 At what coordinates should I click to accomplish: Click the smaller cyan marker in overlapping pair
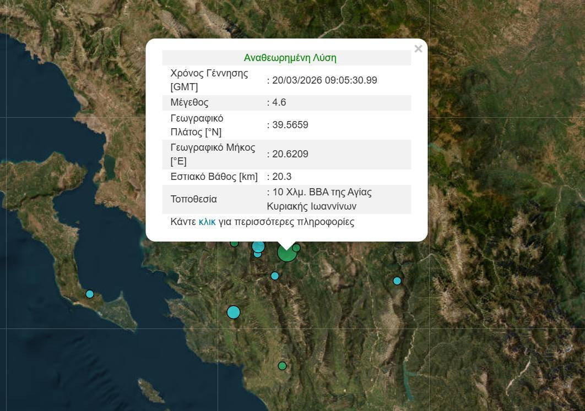tap(257, 254)
